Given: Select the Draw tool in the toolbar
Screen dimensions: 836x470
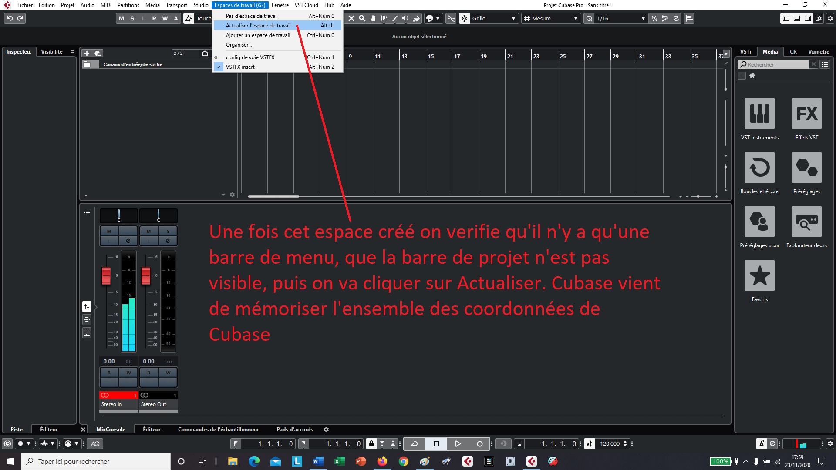Looking at the screenshot, I should click(395, 18).
